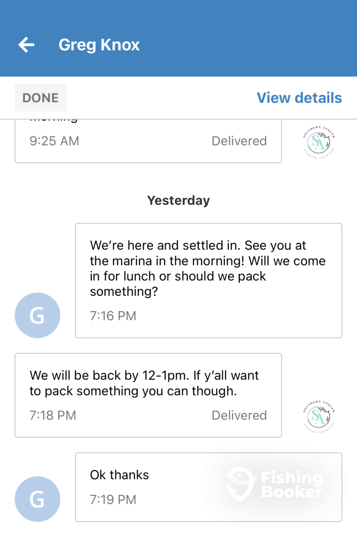Click the FishingBooker logo watermark

click(x=275, y=484)
